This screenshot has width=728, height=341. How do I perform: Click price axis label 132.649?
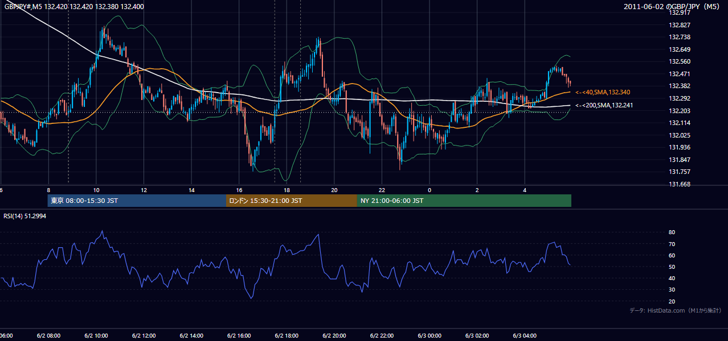pos(679,49)
